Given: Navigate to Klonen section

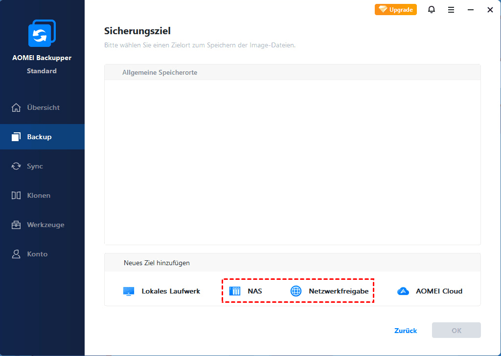Looking at the screenshot, I should pyautogui.click(x=42, y=195).
